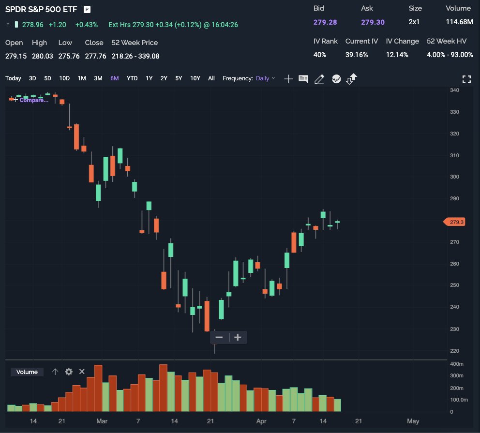Open the Frequency Daily dropdown
Viewport: 480px width, 433px height.
(x=266, y=78)
